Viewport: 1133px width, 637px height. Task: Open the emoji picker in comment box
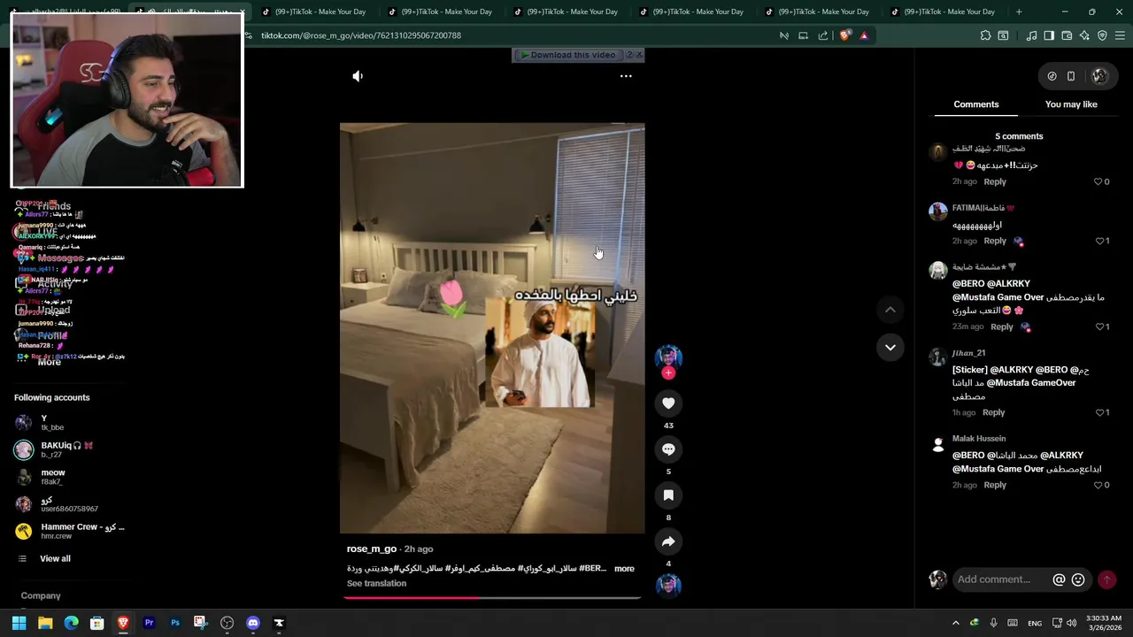tap(1078, 579)
